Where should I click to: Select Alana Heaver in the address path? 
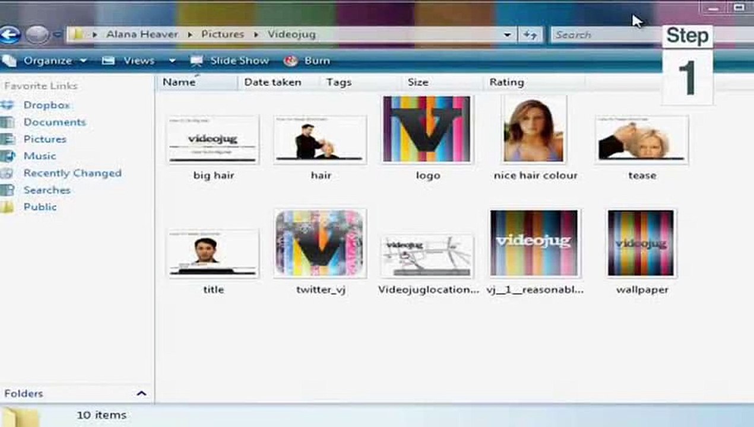point(142,34)
